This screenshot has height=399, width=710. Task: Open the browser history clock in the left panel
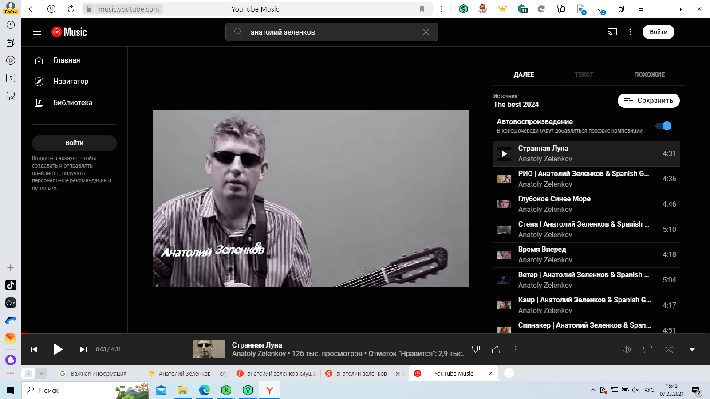(11, 25)
